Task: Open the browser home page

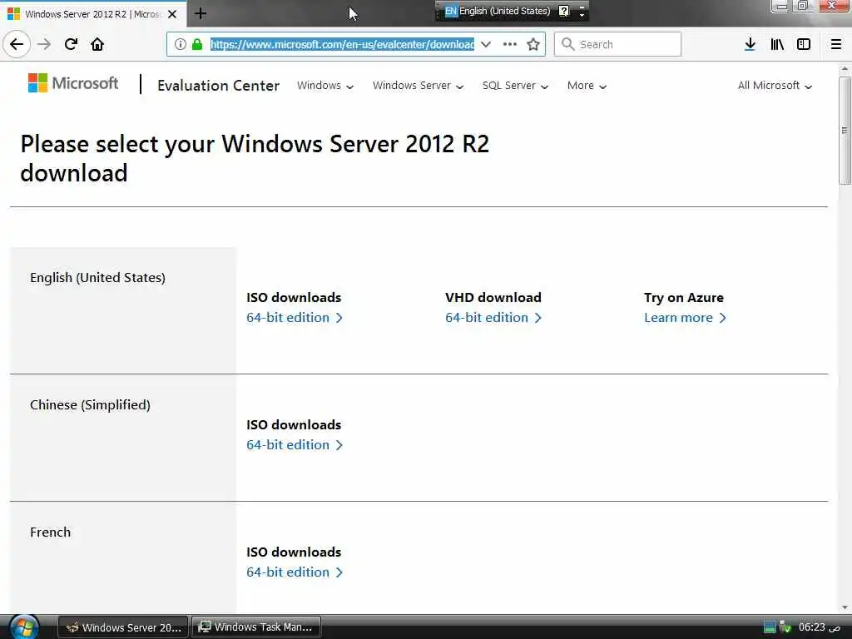Action: [x=97, y=44]
